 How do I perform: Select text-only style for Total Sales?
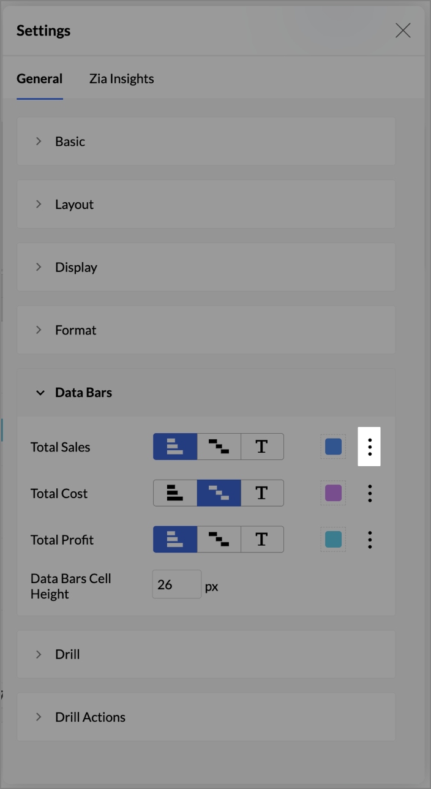[x=262, y=447]
